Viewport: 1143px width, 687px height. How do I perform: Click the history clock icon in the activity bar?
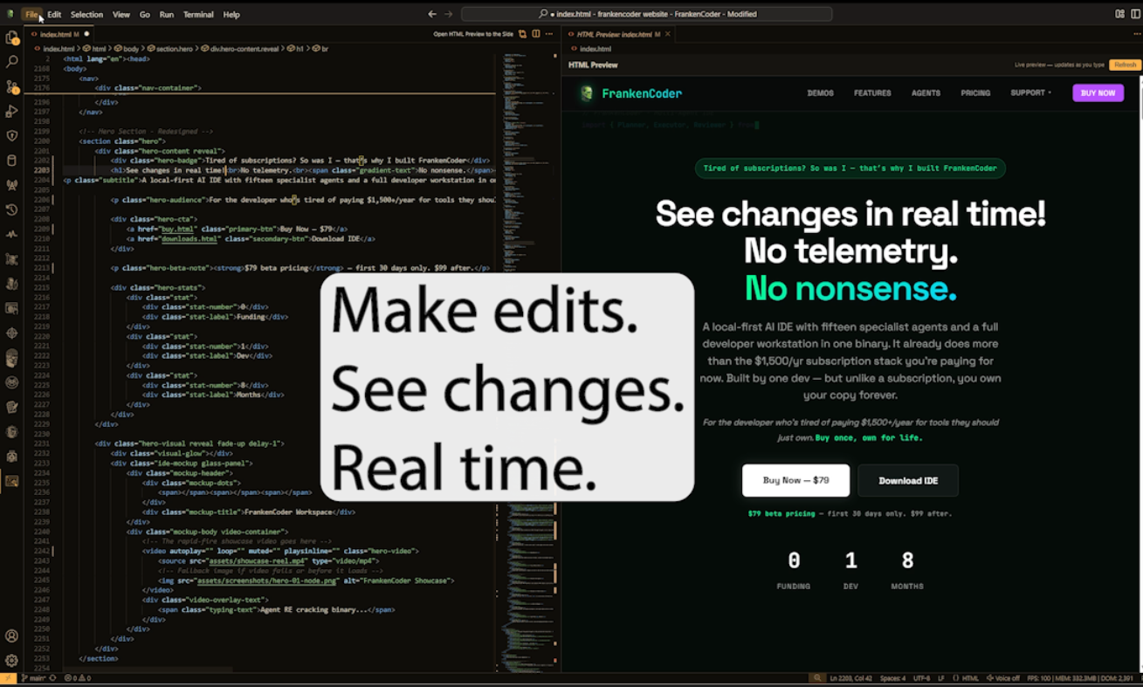[12, 210]
